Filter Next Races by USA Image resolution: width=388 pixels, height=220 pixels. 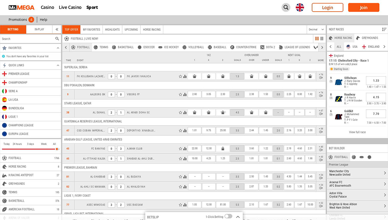pos(352,47)
